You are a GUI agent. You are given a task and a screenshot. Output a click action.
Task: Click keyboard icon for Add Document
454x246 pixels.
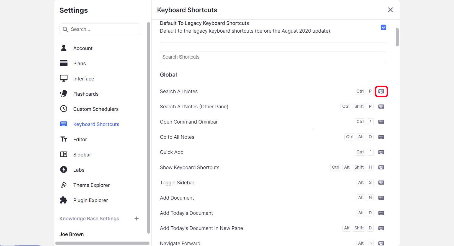coord(381,198)
